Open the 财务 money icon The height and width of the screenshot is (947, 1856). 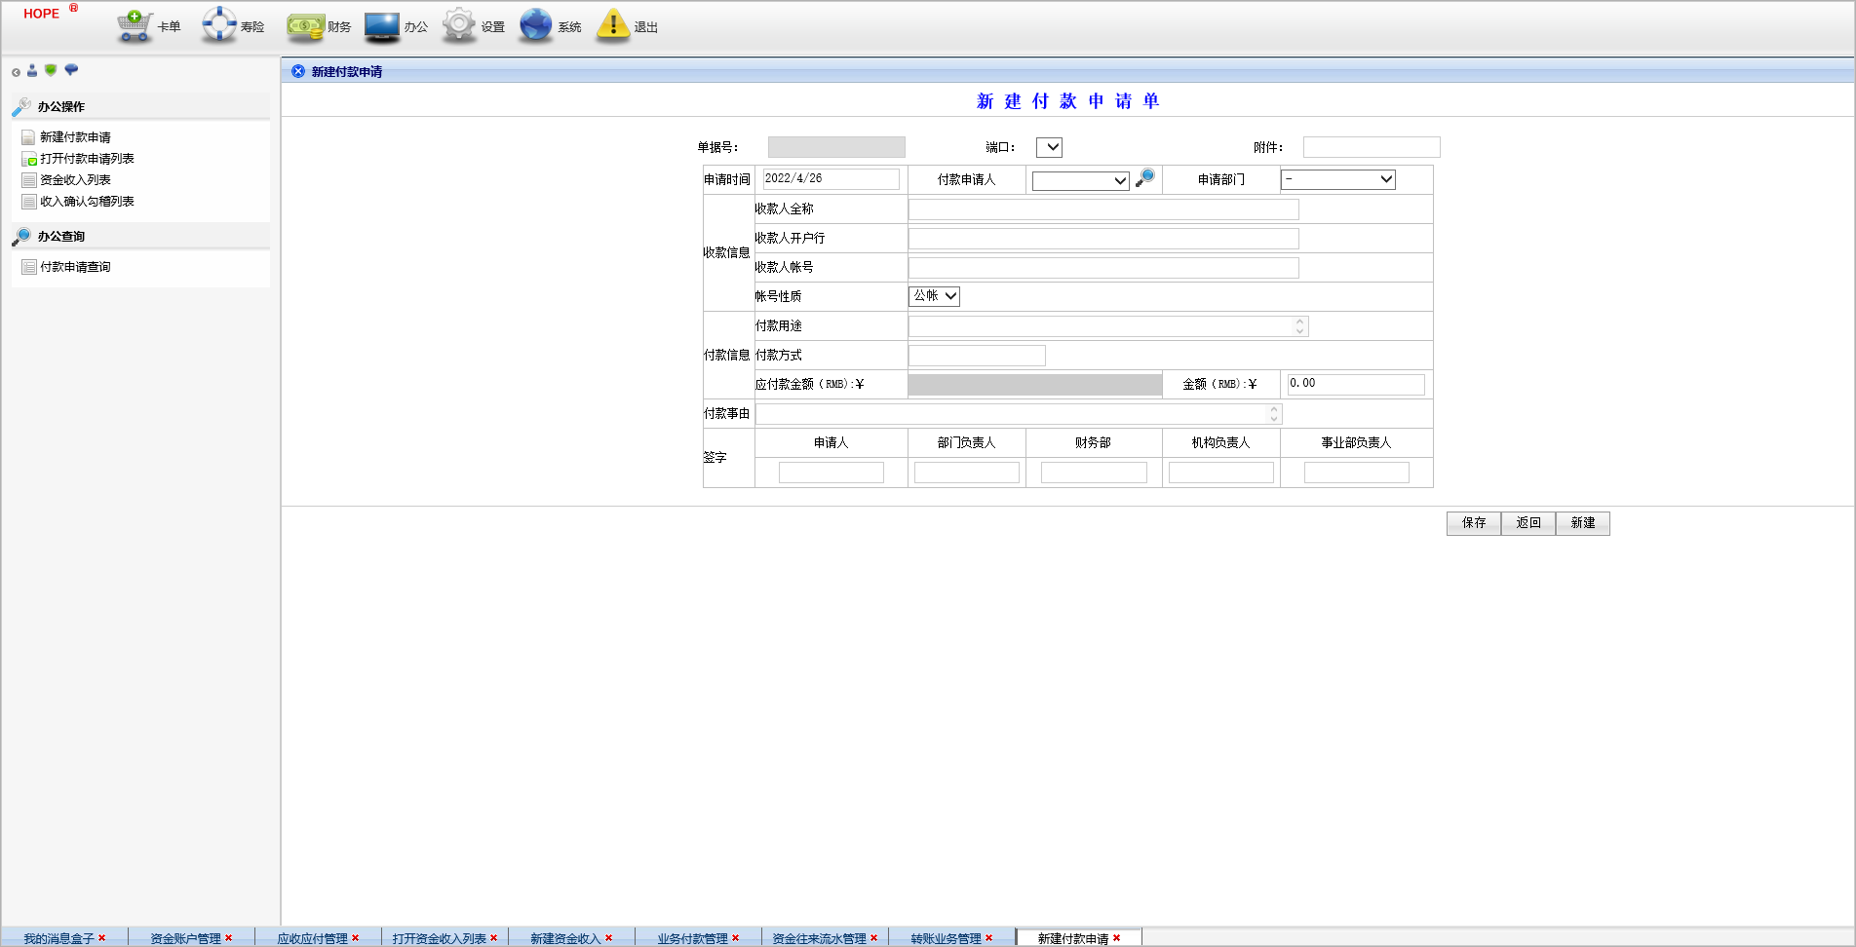point(305,26)
